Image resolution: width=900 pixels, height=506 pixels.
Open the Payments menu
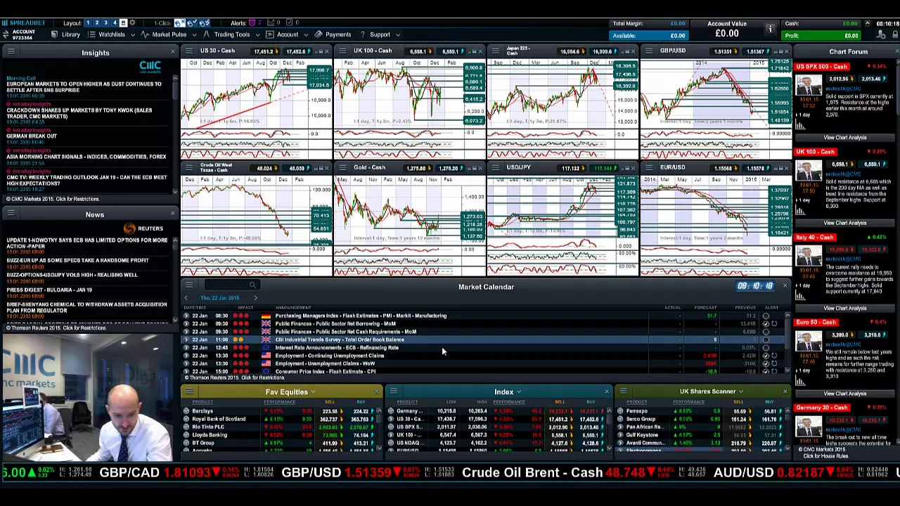click(333, 34)
